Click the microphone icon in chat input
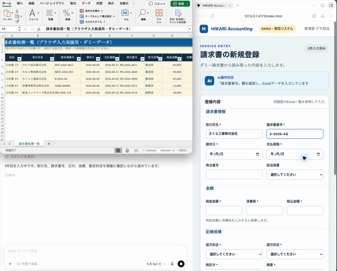This screenshot has width=337, height=271. tap(172, 264)
